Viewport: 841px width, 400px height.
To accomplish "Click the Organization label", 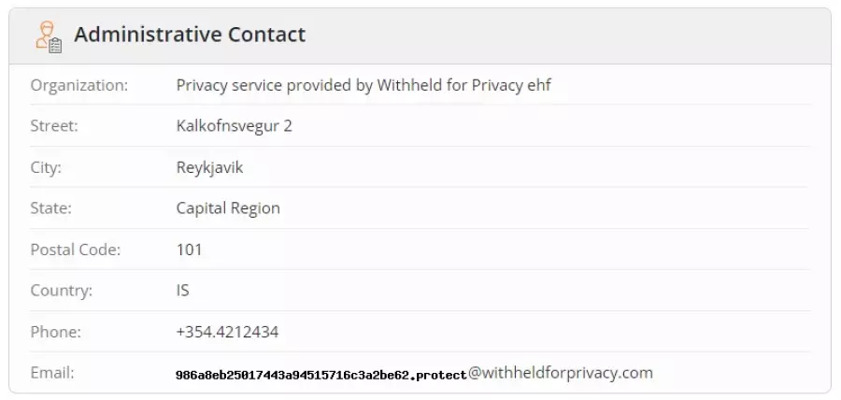I will pyautogui.click(x=79, y=85).
